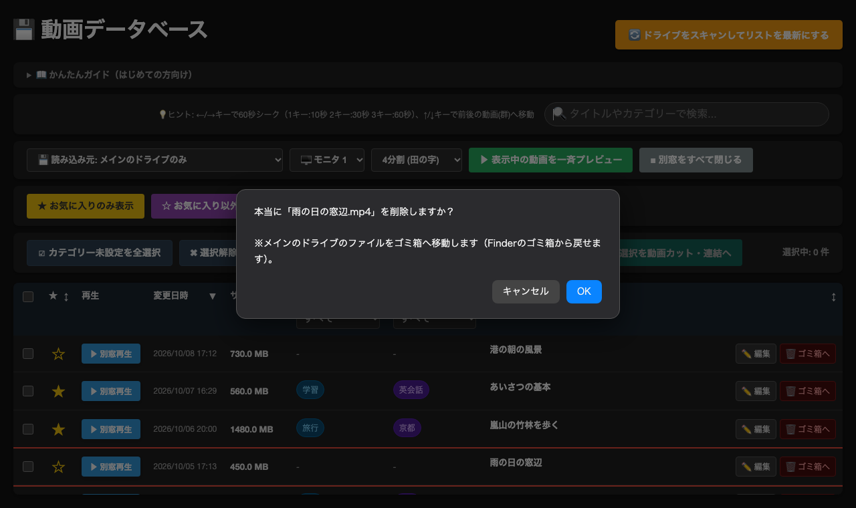This screenshot has width=856, height=508.
Task: Open the モニタ 1 dropdown
Action: click(x=327, y=160)
